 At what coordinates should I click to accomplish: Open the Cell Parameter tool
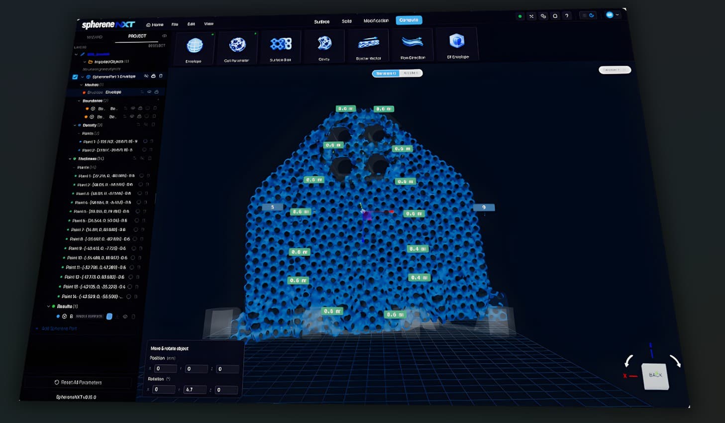[237, 48]
